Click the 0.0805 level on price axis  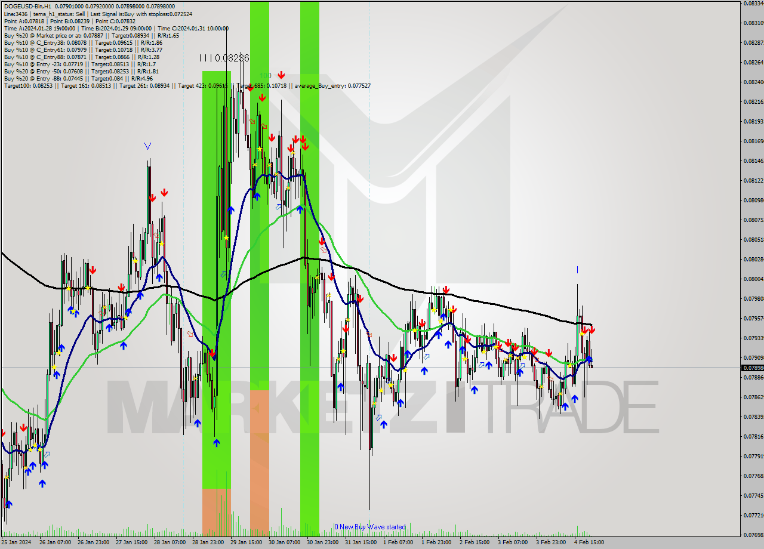point(754,239)
